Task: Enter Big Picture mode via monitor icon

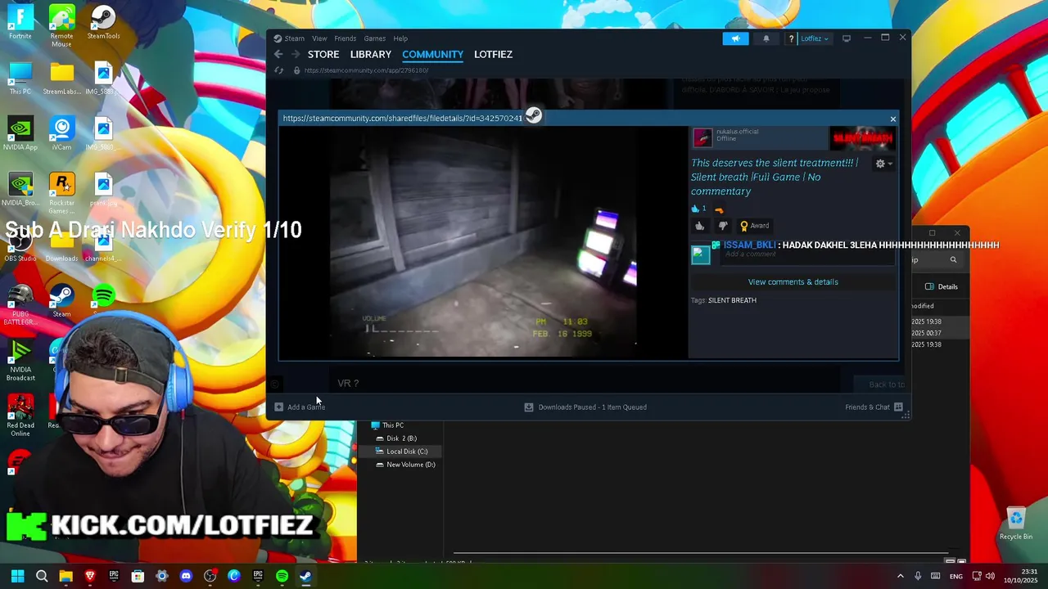Action: [847, 38]
